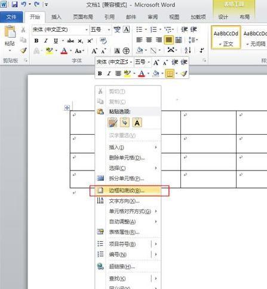267x289 pixels.
Task: Click the Distributed alignment icon
Action: tap(179, 40)
